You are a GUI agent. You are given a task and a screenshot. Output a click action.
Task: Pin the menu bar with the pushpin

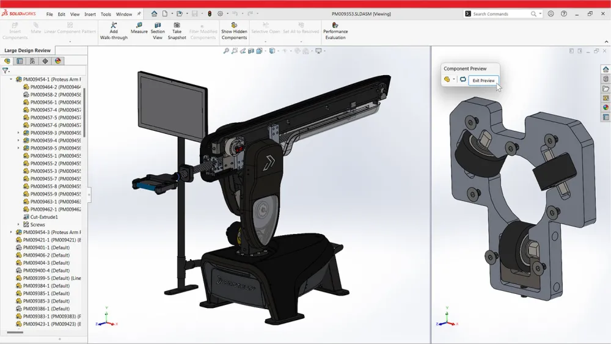pyautogui.click(x=139, y=13)
